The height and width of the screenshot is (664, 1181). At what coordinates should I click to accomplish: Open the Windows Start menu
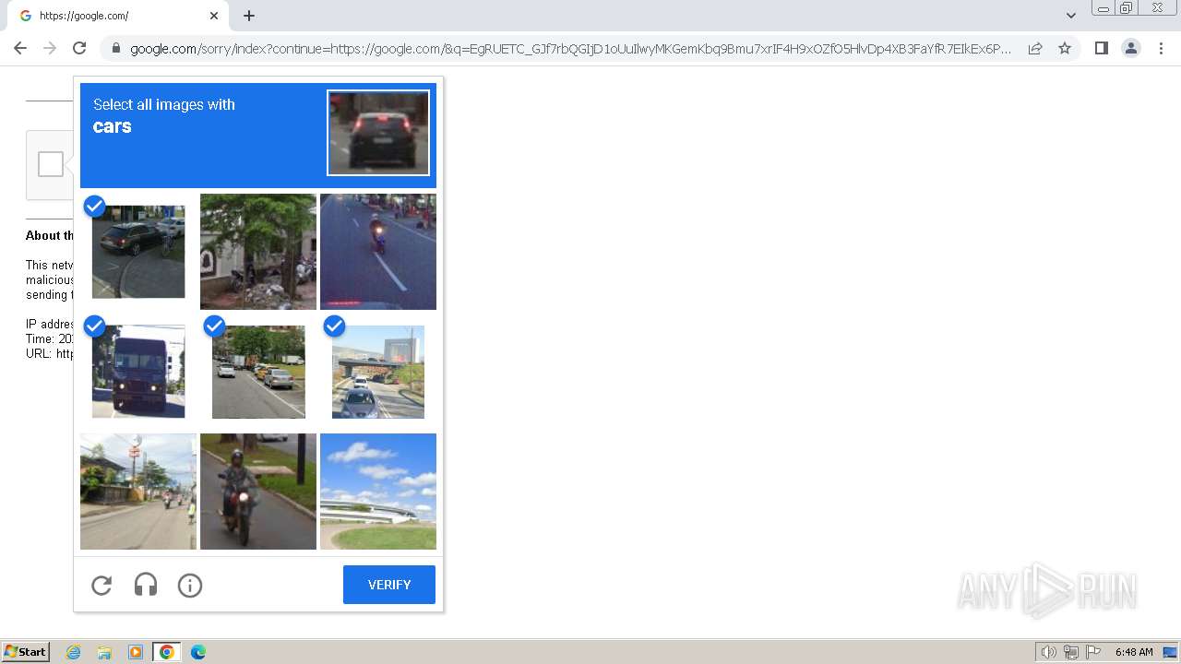click(25, 651)
